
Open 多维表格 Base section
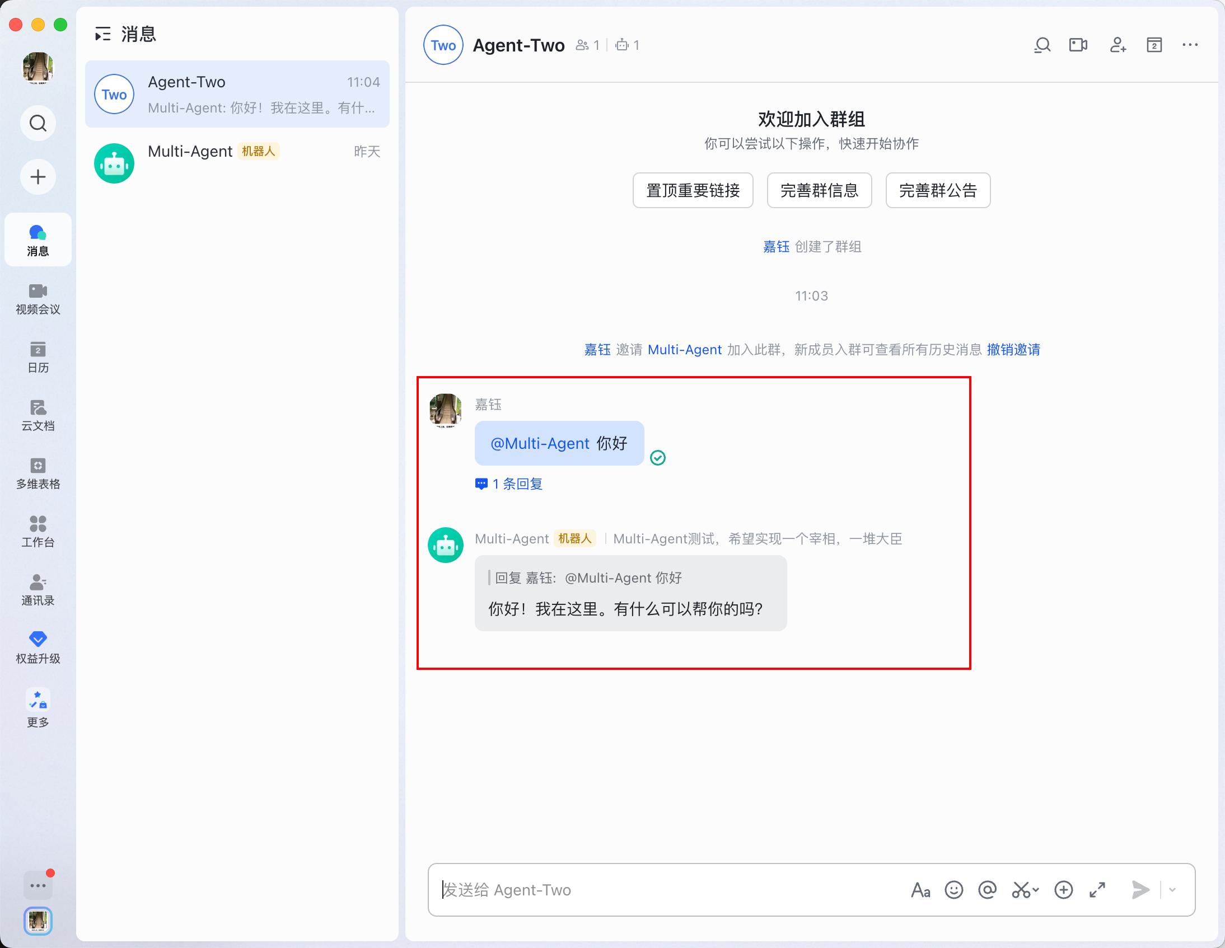pos(38,473)
